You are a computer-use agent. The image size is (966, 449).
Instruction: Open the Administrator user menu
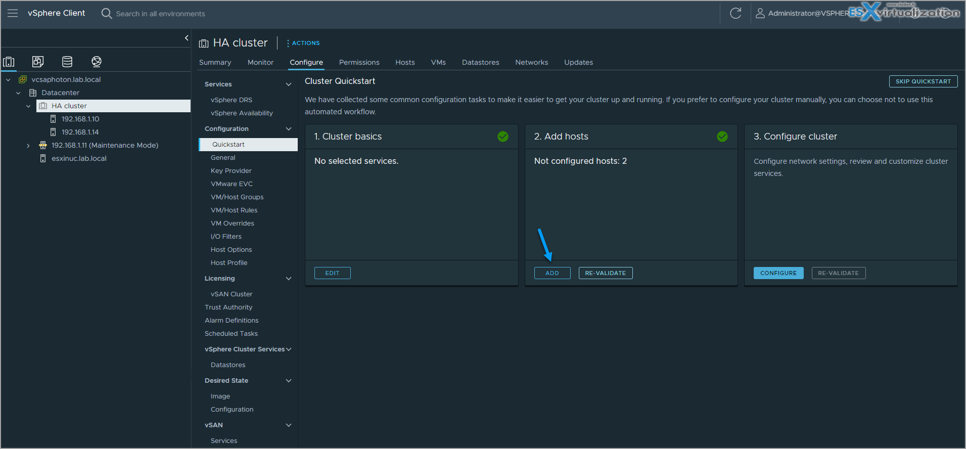click(809, 13)
